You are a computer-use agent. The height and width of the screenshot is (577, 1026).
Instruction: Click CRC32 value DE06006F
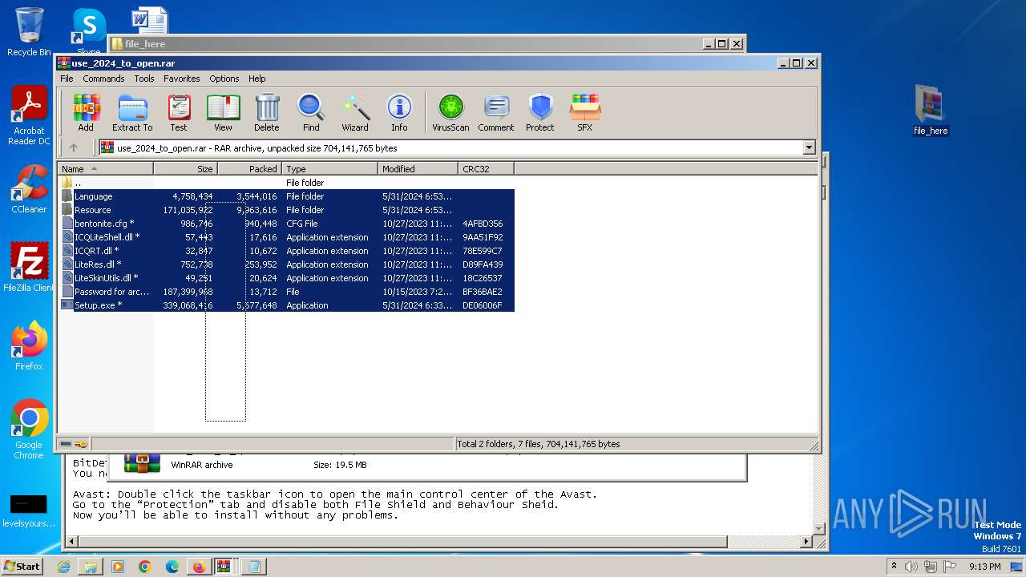pos(483,305)
